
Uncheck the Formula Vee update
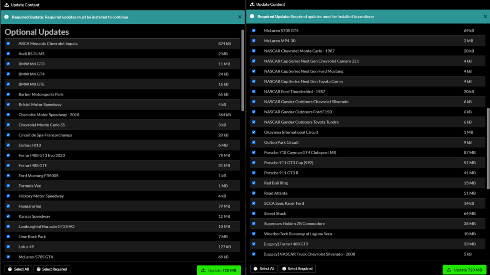pyautogui.click(x=8, y=186)
